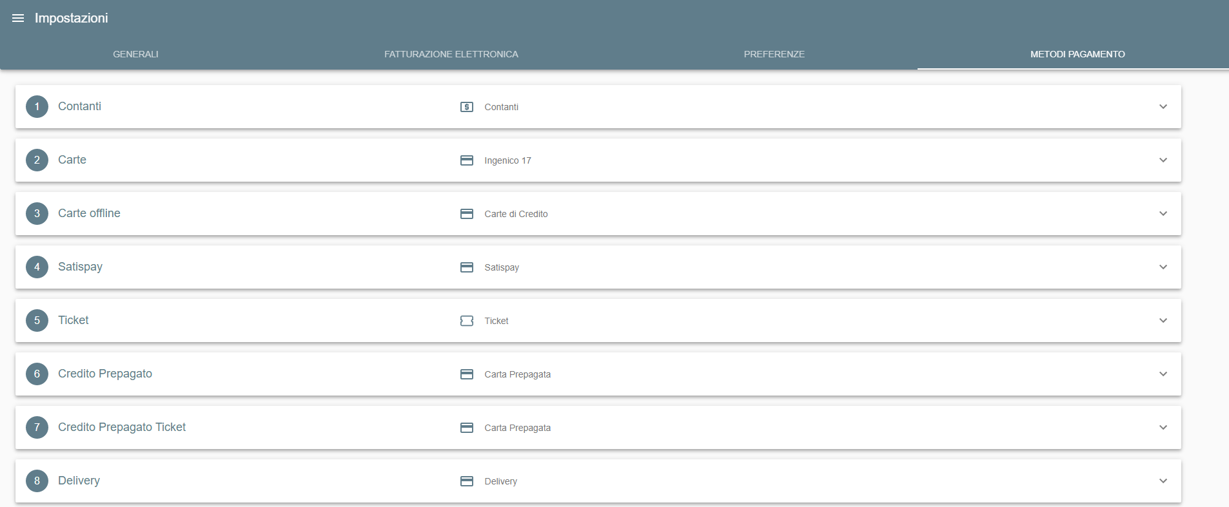Click the card icon beside Ingenico 17
The image size is (1229, 507).
pyautogui.click(x=467, y=160)
